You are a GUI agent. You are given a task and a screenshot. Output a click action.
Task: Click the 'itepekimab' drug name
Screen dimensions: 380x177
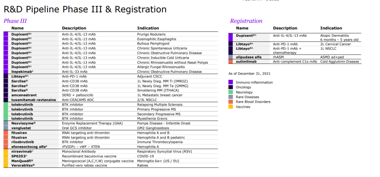point(22,72)
